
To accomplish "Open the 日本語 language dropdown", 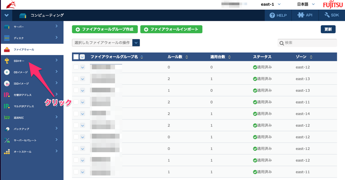I will 306,4.
